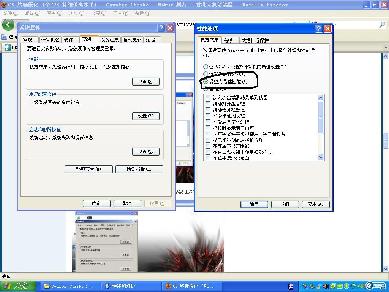Click the green card tray icon
The width and height of the screenshot is (389, 292).
tap(340, 287)
